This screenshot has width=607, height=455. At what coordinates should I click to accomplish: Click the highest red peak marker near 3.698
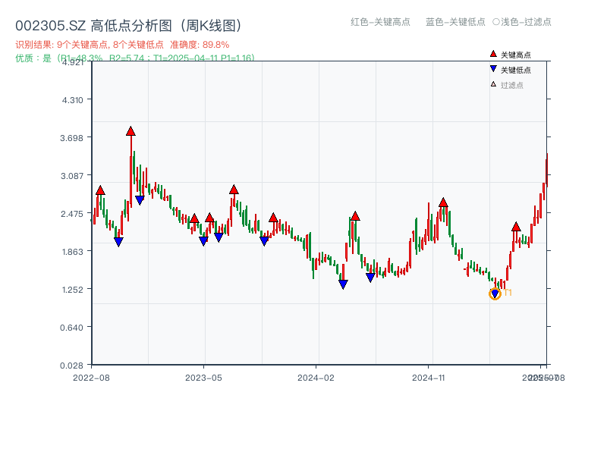coord(131,131)
